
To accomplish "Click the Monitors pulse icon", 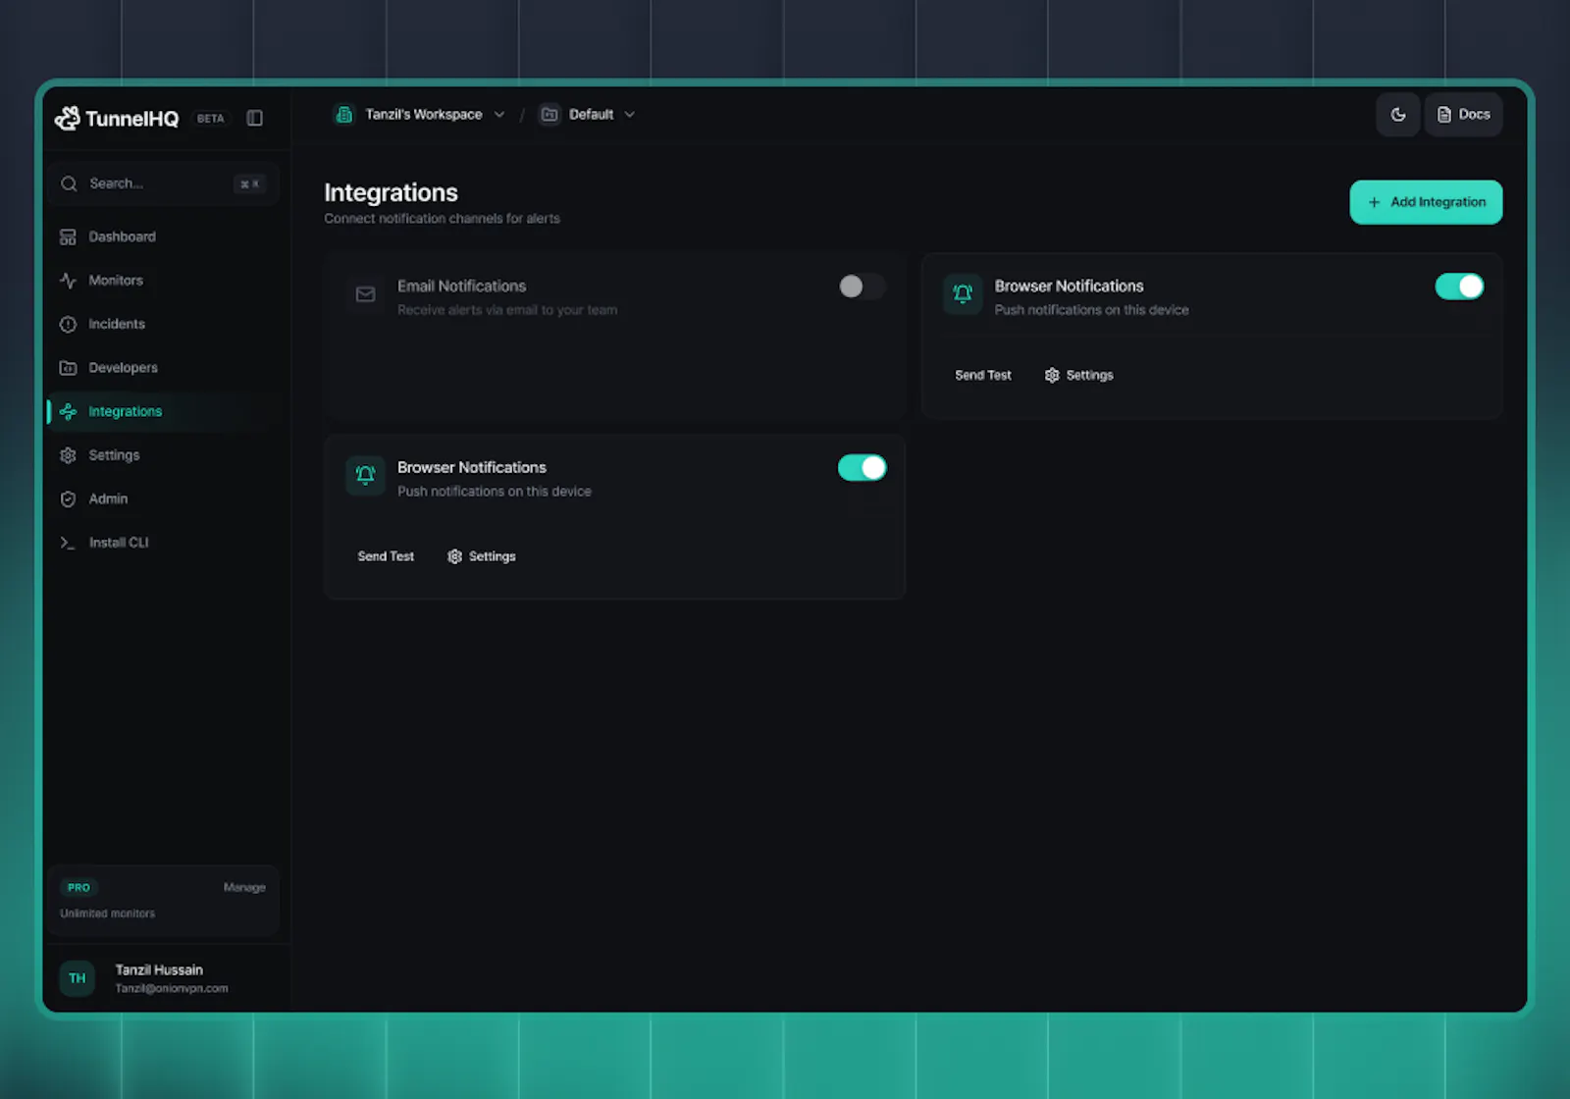I will pos(68,281).
